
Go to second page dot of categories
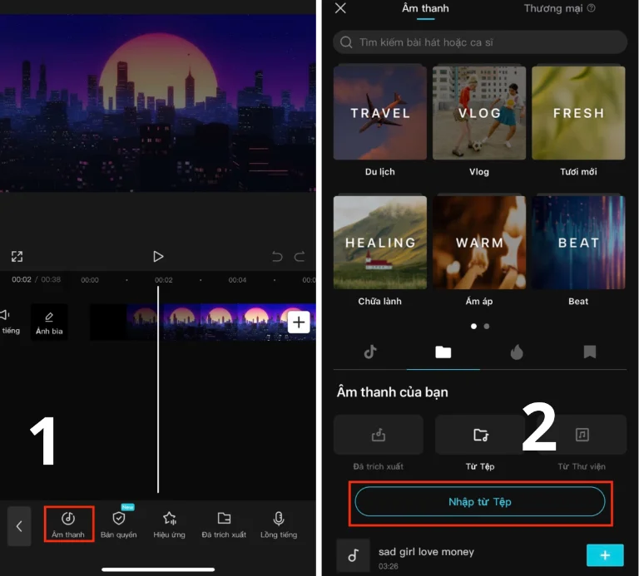486,326
